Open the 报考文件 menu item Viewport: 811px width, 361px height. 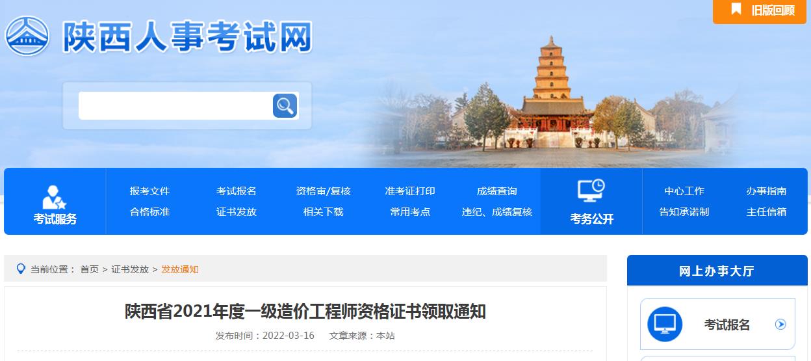149,191
